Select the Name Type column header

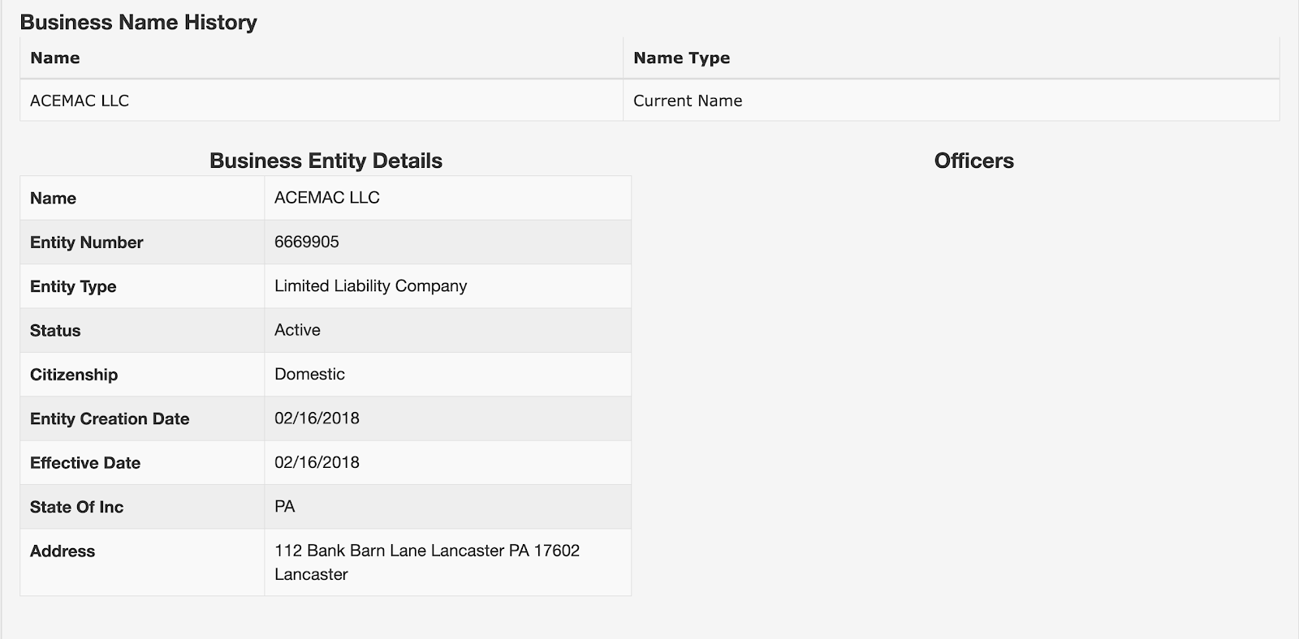pos(681,58)
